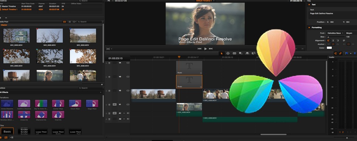Select Cross Dissolve transition
This screenshot has width=357, height=141.
[7, 104]
